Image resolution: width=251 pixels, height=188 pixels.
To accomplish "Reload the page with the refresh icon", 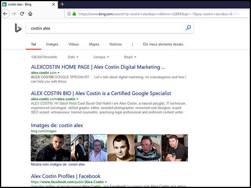I will 22,14.
